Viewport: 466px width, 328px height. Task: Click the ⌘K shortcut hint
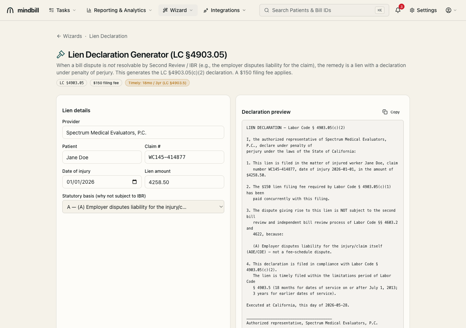click(x=380, y=10)
